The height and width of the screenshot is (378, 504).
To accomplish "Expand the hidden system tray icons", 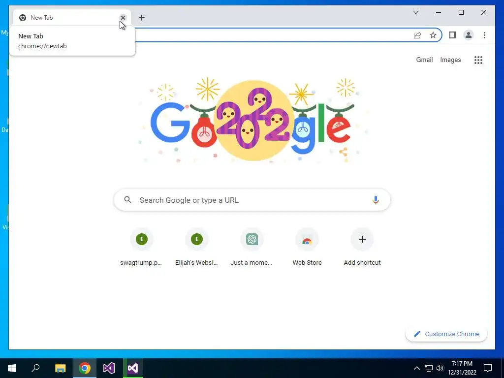I will [416, 368].
